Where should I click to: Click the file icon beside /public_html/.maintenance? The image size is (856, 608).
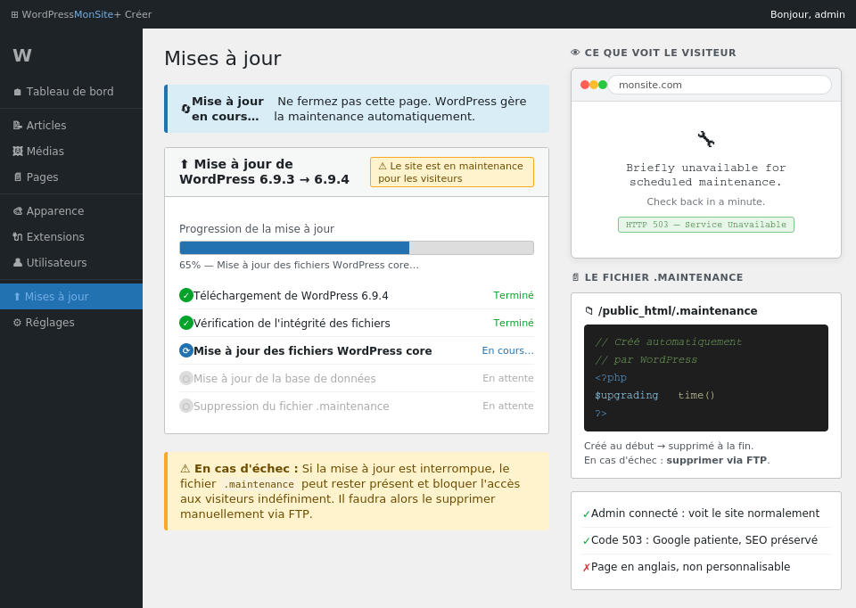[589, 311]
